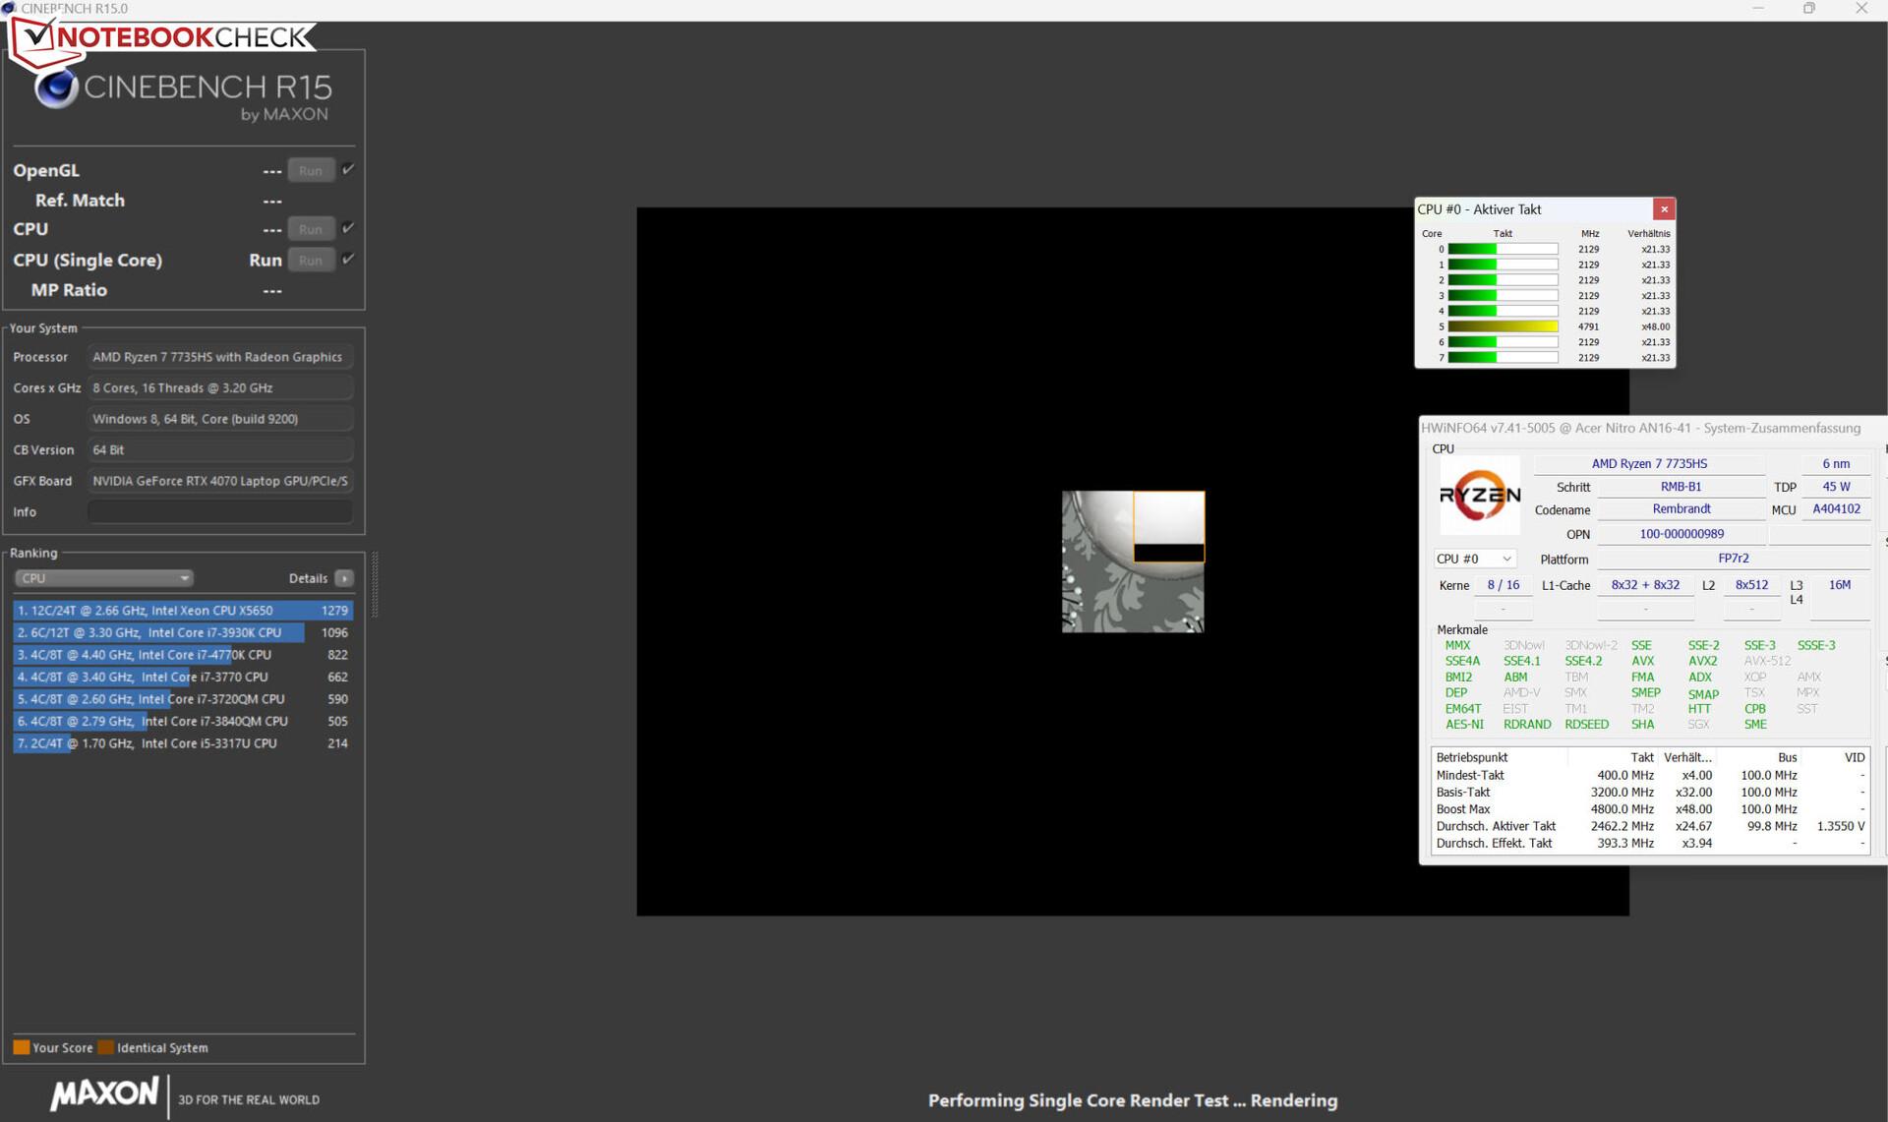Click the Ryzen logo in HWiNFO

(1479, 496)
